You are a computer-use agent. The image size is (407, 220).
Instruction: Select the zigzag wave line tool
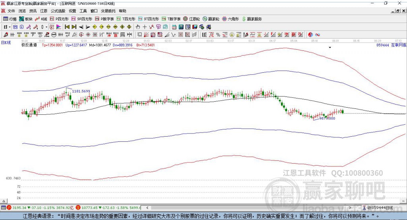[174, 35]
